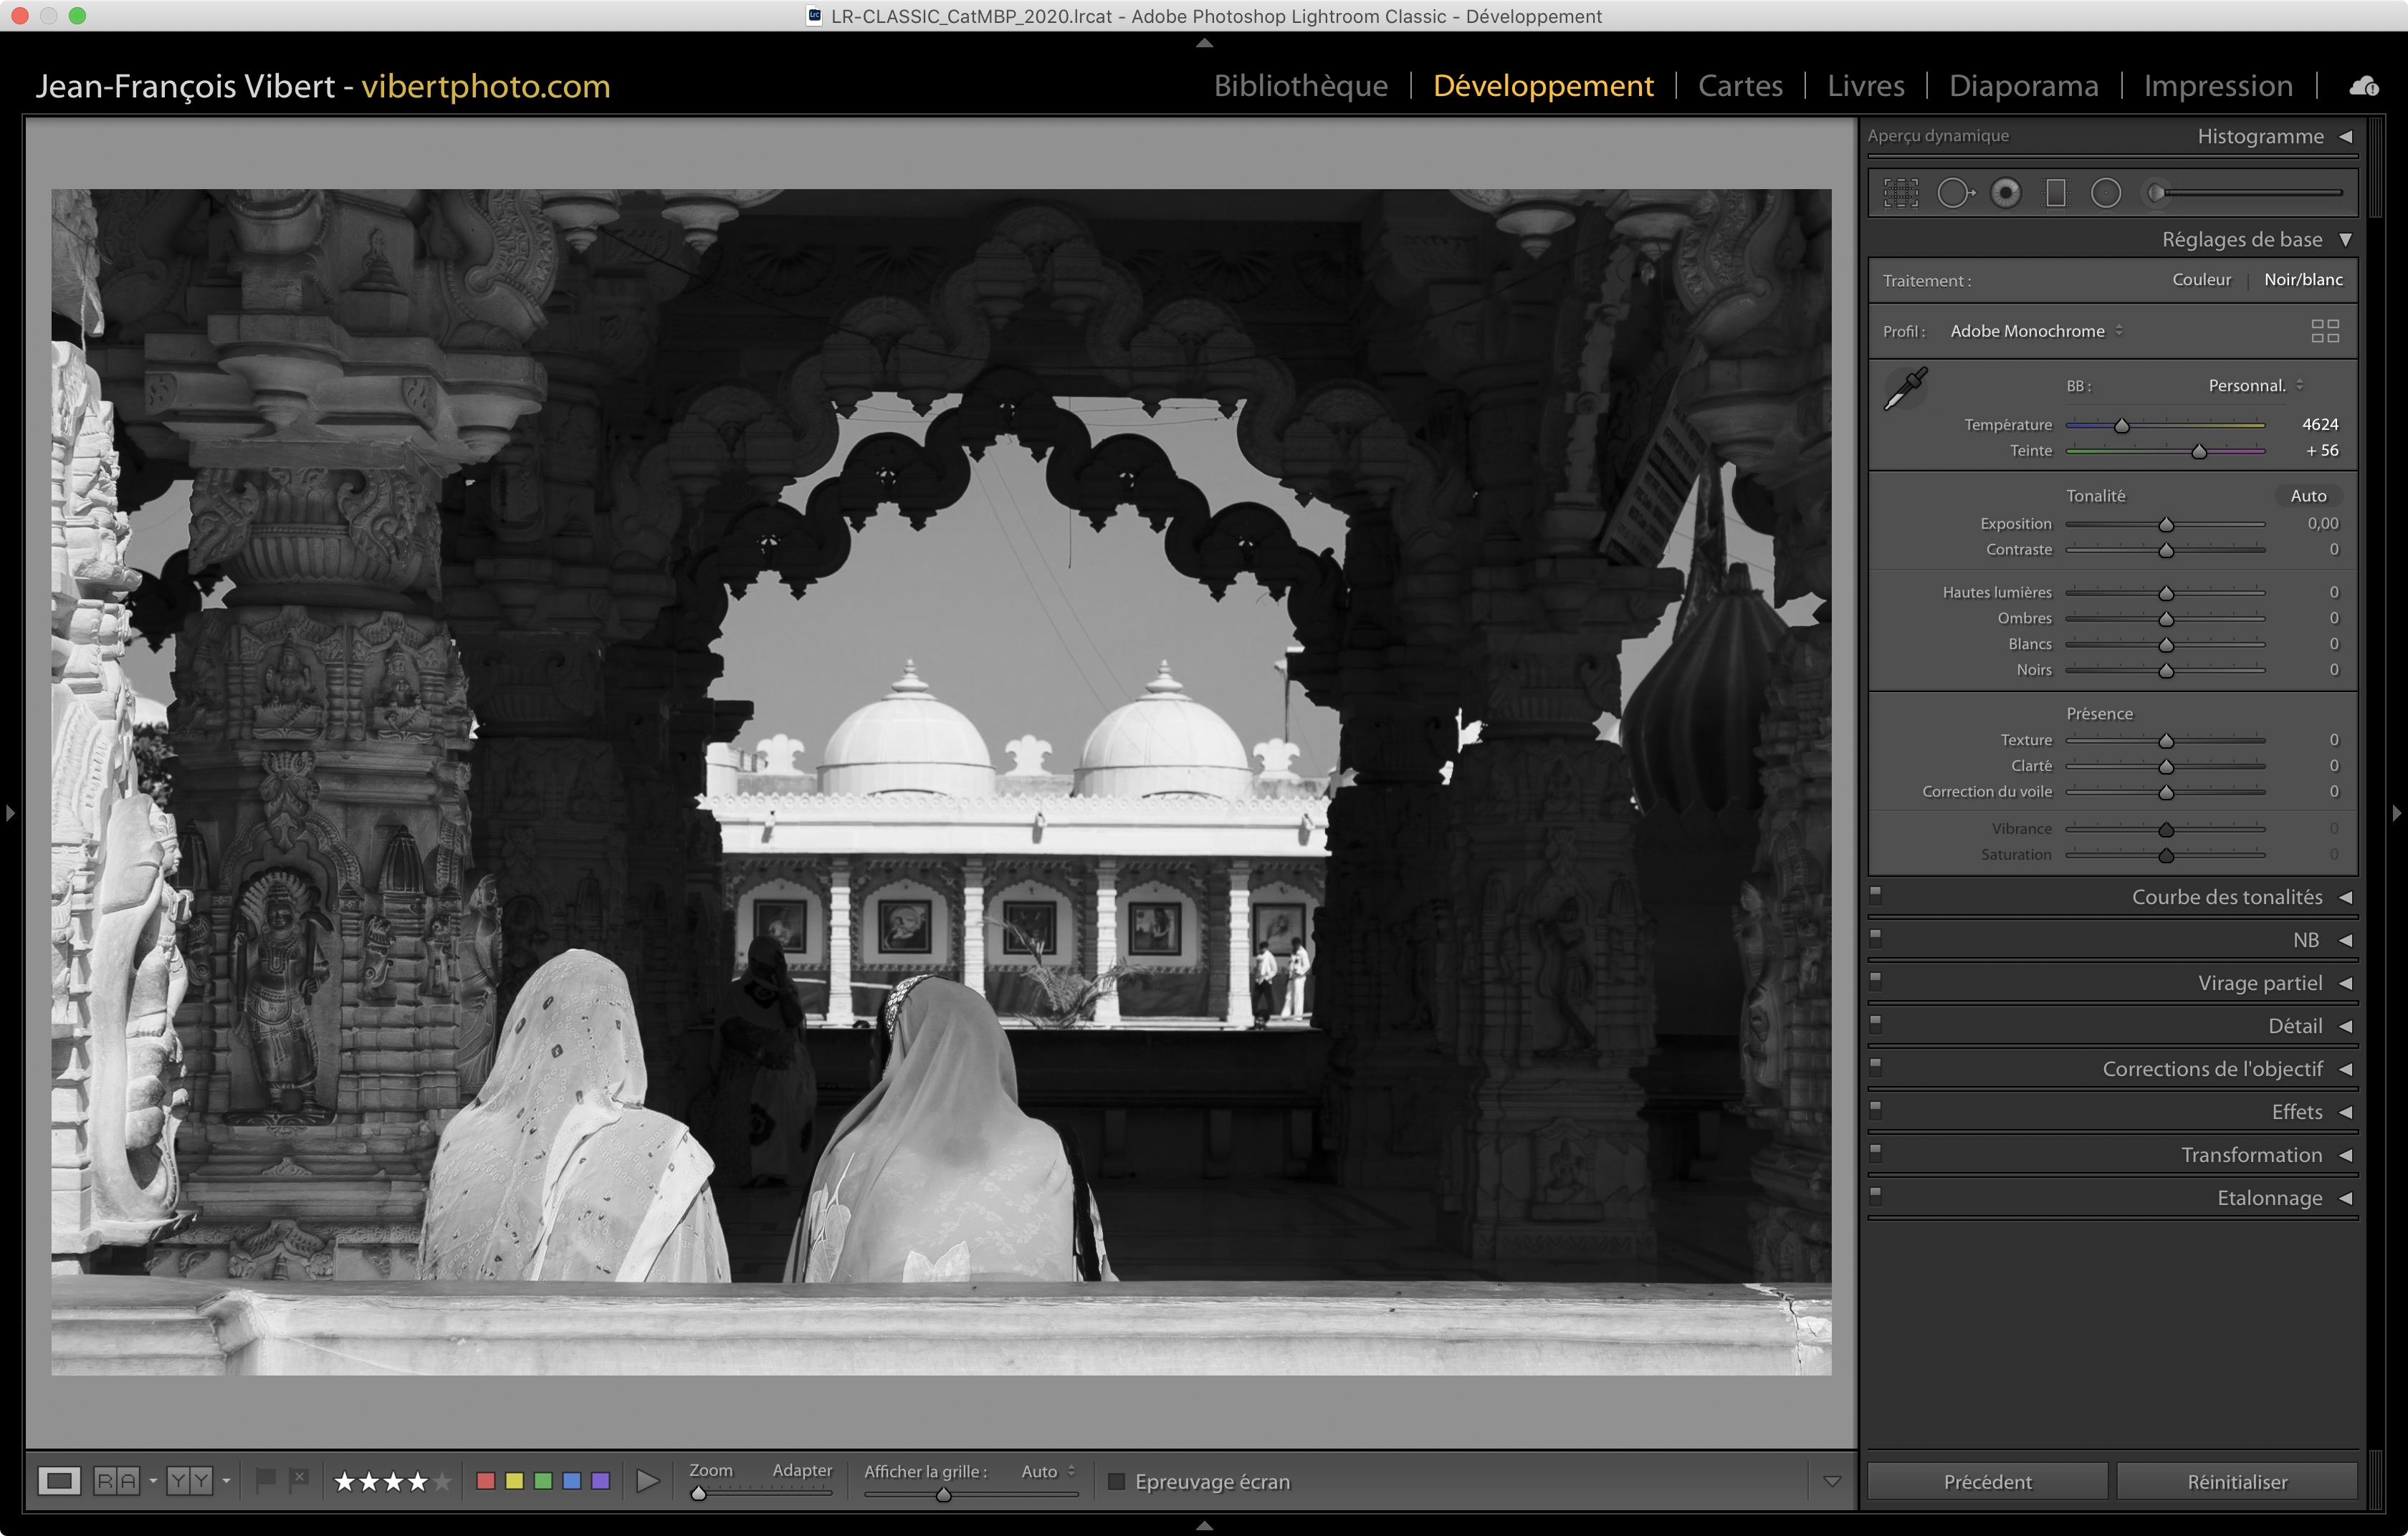Open the Impression module
This screenshot has height=1536, width=2408.
(2217, 86)
